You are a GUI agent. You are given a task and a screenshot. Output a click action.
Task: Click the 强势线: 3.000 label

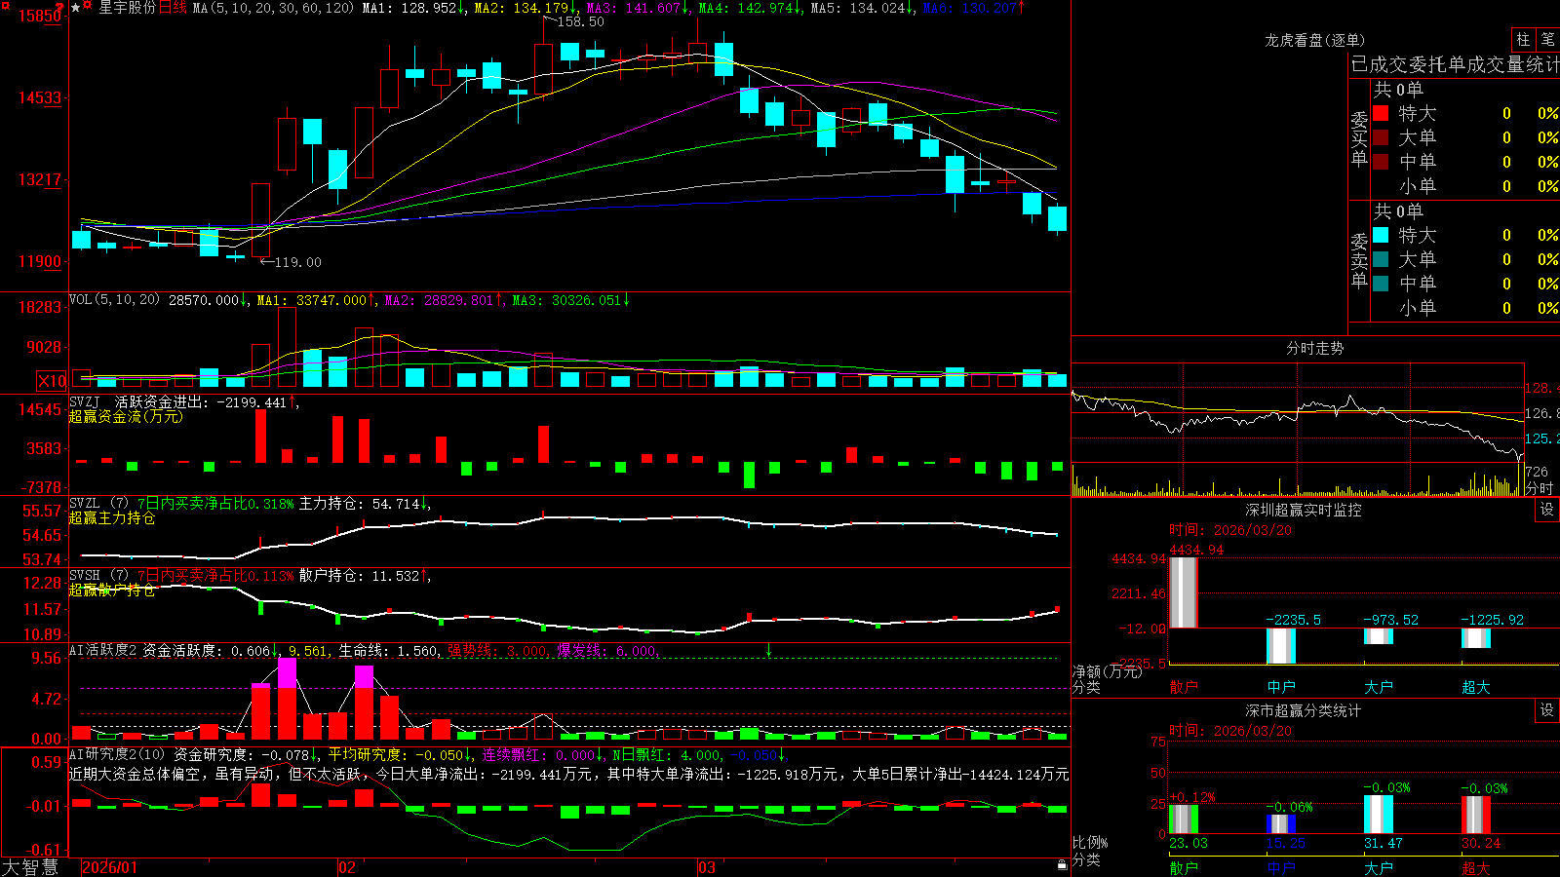coord(497,651)
